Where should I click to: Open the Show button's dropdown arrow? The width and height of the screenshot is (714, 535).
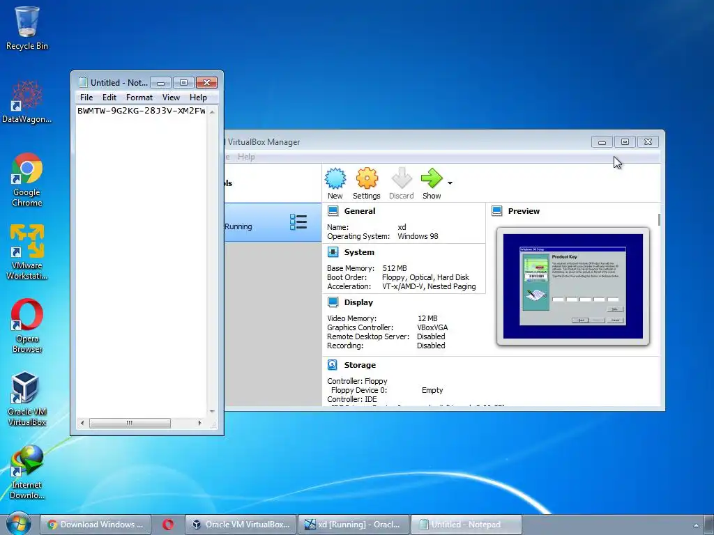[x=450, y=183]
